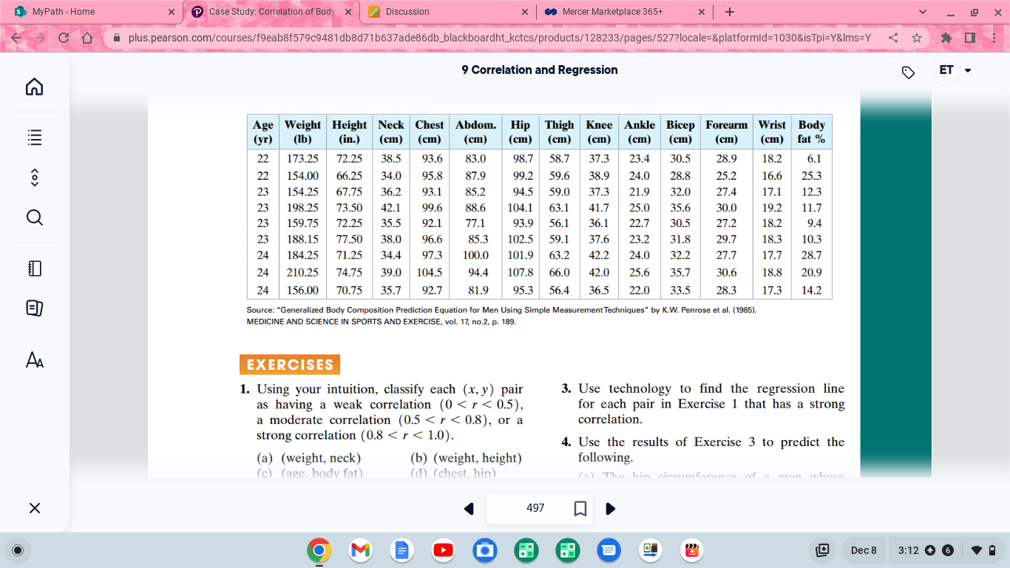Expand the browser tab search chevron
1010x568 pixels.
click(923, 12)
